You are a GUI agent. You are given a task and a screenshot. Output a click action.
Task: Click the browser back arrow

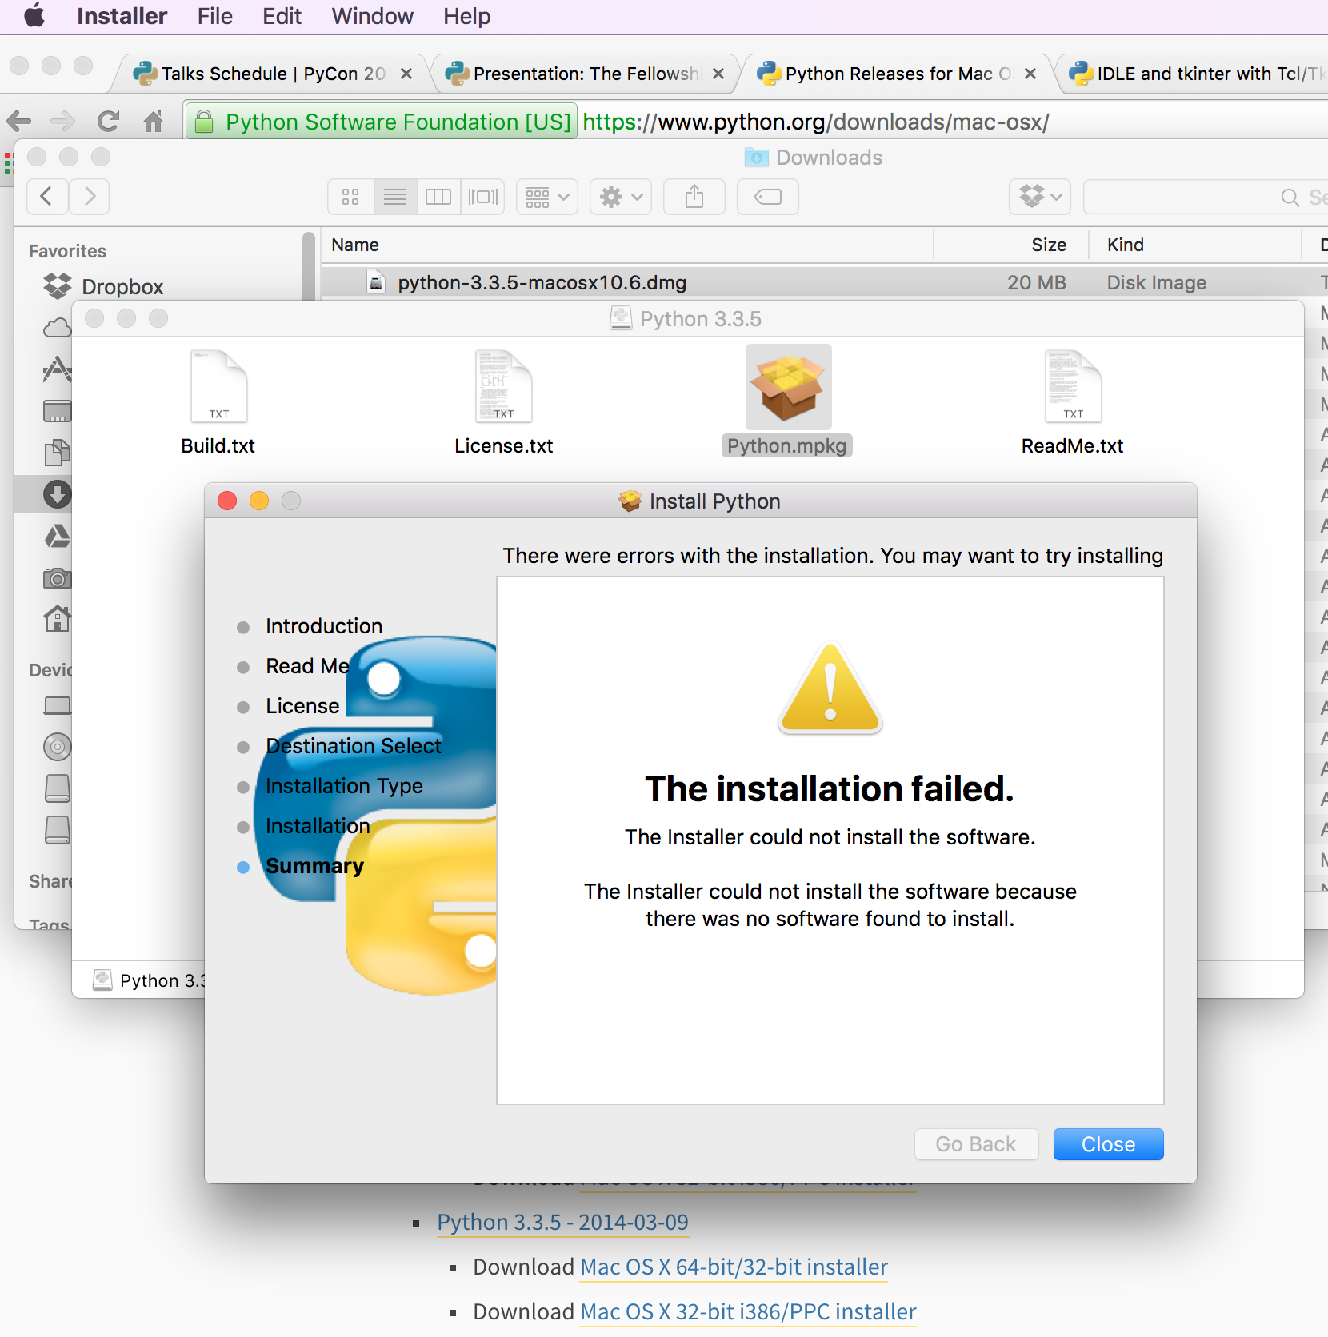pyautogui.click(x=18, y=122)
